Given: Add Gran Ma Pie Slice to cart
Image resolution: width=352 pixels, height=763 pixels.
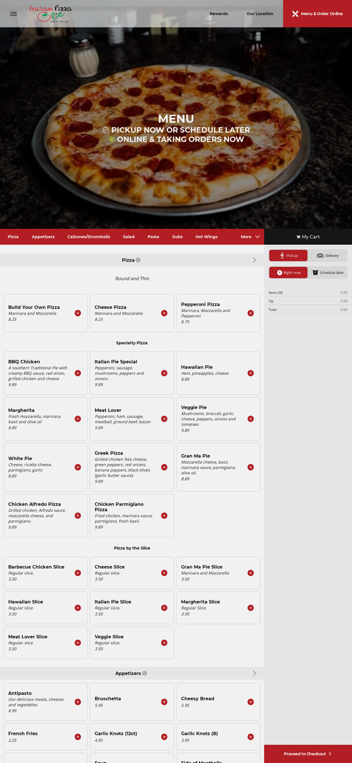Looking at the screenshot, I should tap(251, 573).
